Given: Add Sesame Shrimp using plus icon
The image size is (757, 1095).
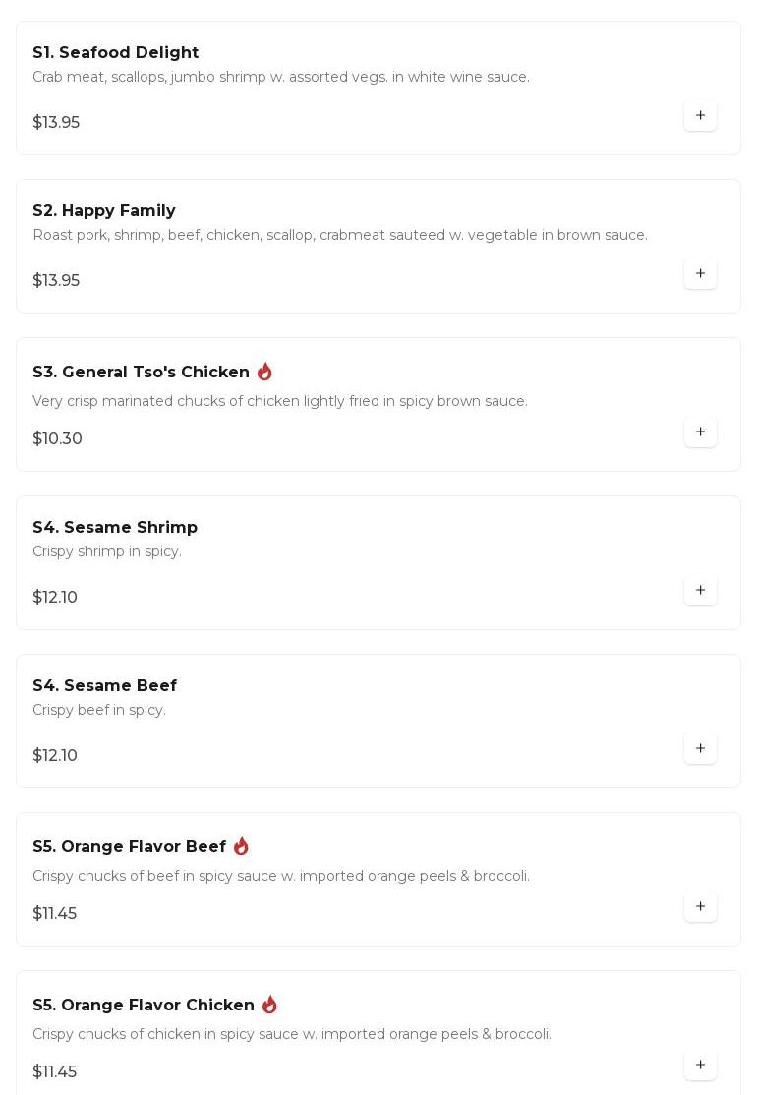Looking at the screenshot, I should point(700,591).
